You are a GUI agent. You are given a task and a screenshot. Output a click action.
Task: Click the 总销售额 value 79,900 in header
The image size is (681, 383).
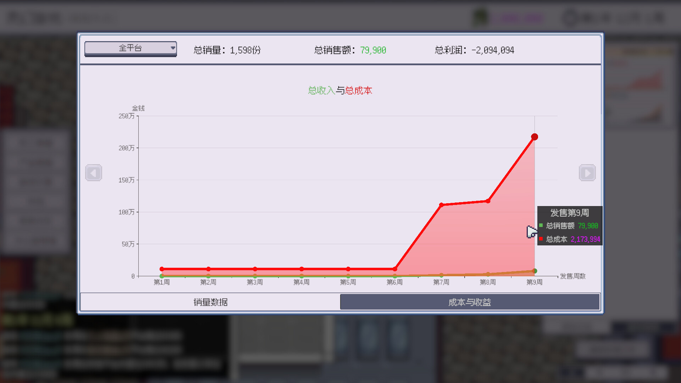pyautogui.click(x=373, y=50)
